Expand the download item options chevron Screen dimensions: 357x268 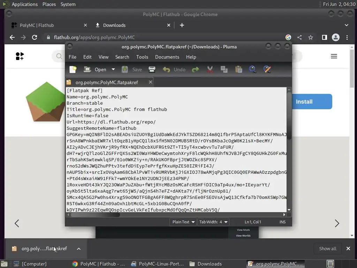79,249
